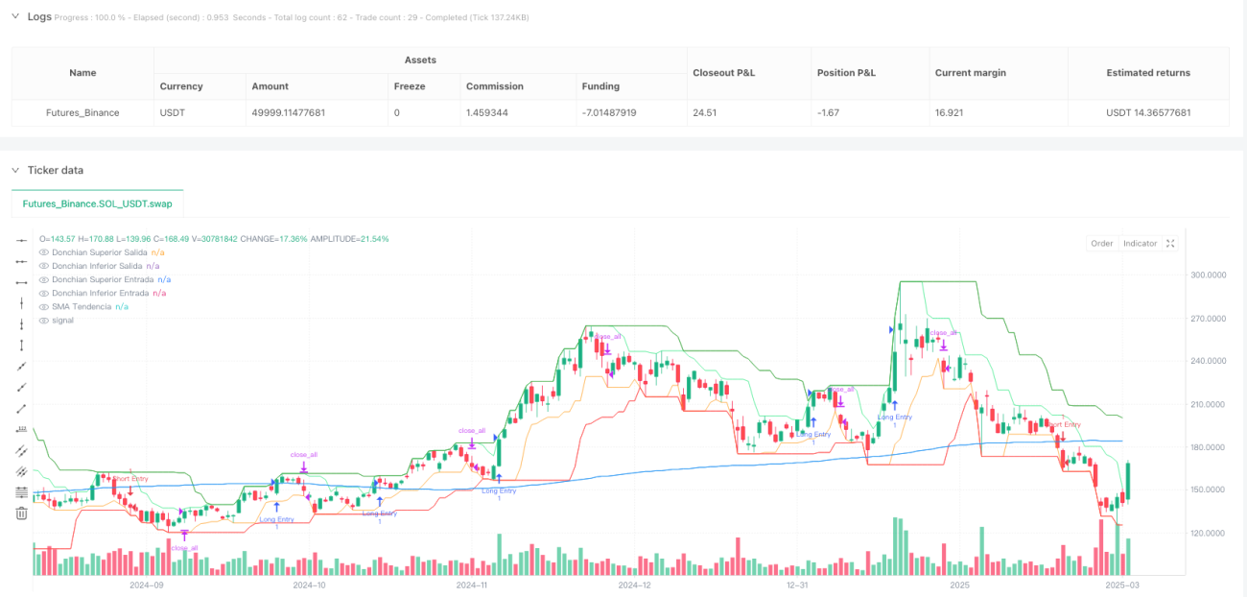1247x597 pixels.
Task: Toggle visibility of SMA Tendencia
Action: click(43, 306)
